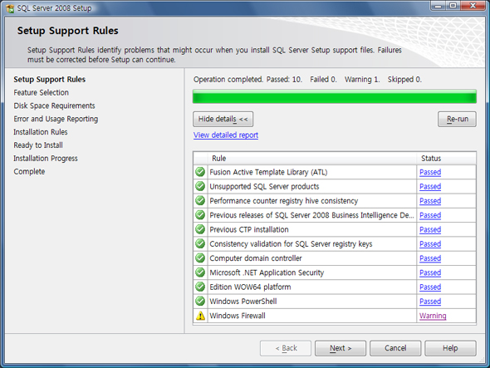
Task: Open Passed status for Previous CTP installation
Action: (430, 230)
